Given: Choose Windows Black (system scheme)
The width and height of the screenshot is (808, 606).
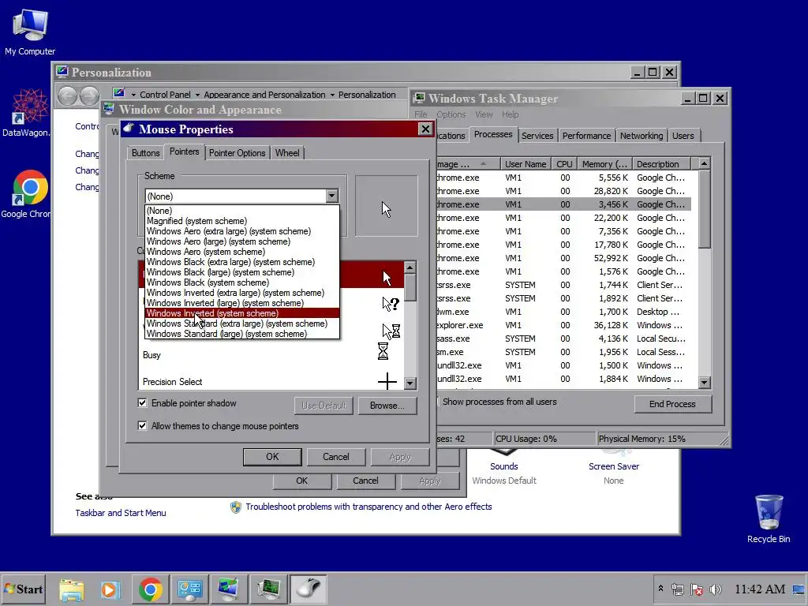Looking at the screenshot, I should [x=242, y=282].
